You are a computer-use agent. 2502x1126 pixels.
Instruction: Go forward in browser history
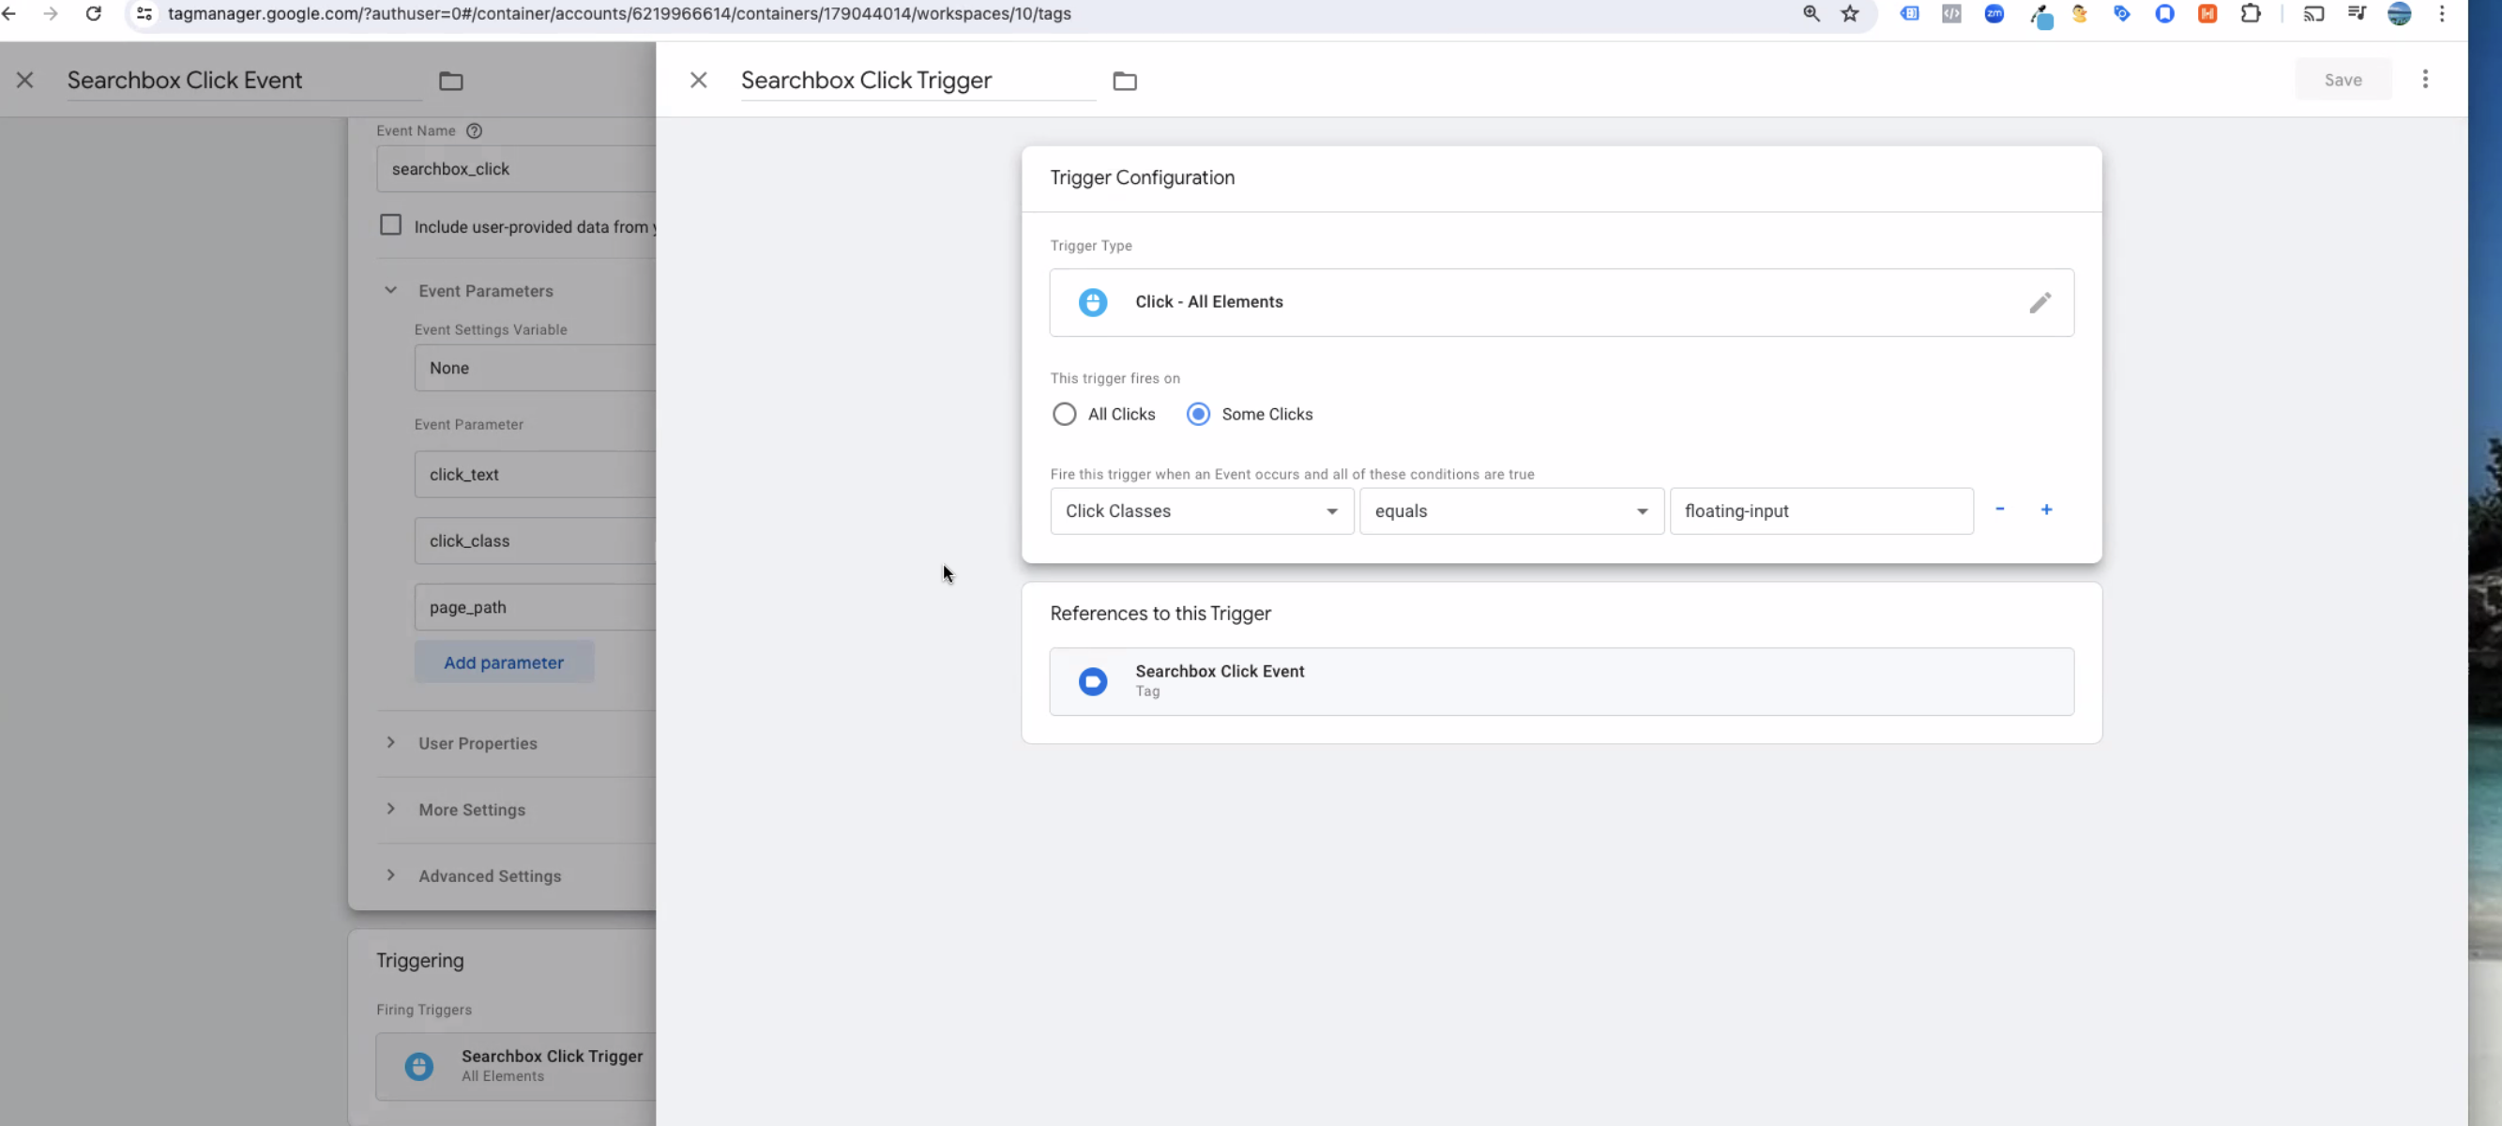click(51, 13)
